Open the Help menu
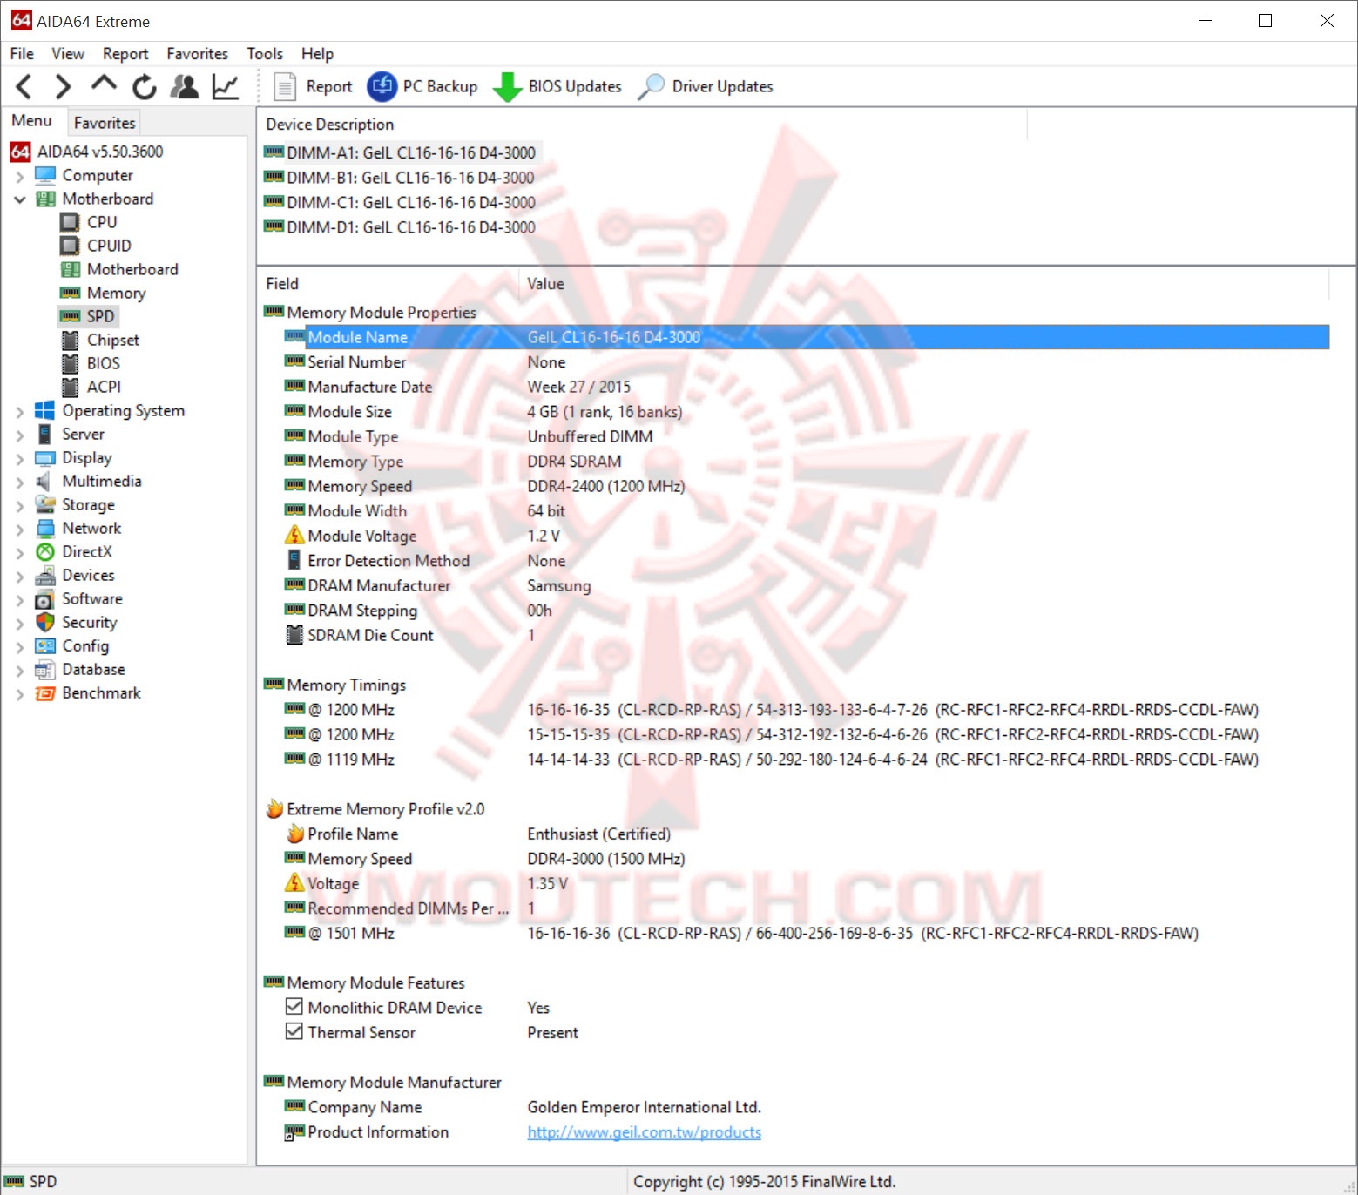The height and width of the screenshot is (1195, 1358). point(318,54)
